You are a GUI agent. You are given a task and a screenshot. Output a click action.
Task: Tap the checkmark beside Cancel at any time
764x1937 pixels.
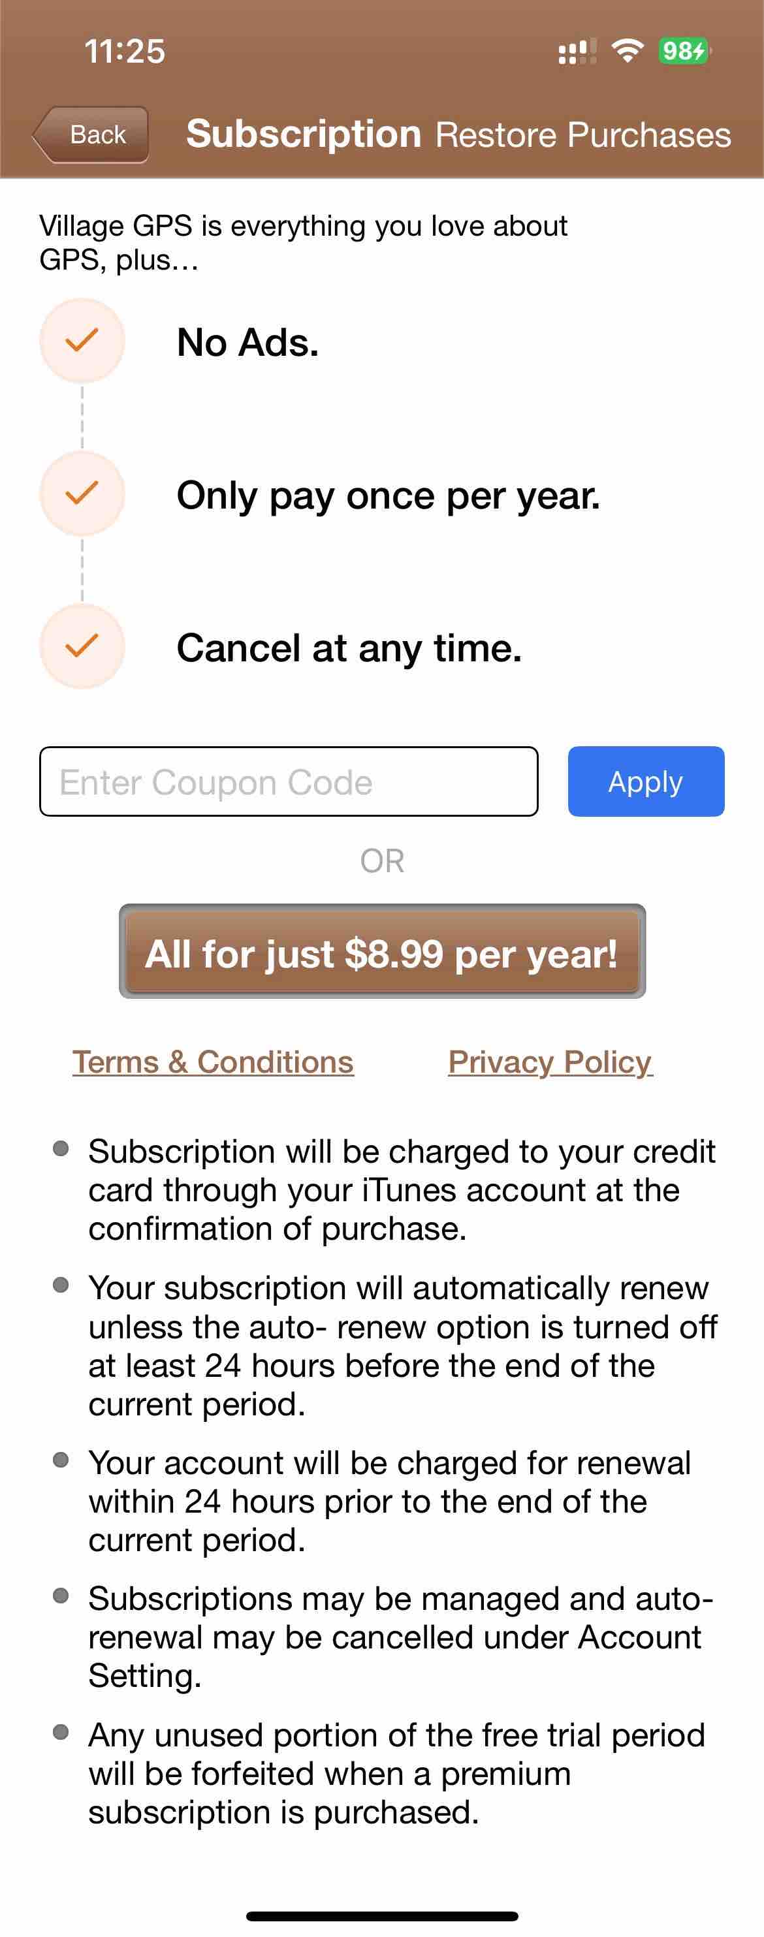[x=82, y=646]
